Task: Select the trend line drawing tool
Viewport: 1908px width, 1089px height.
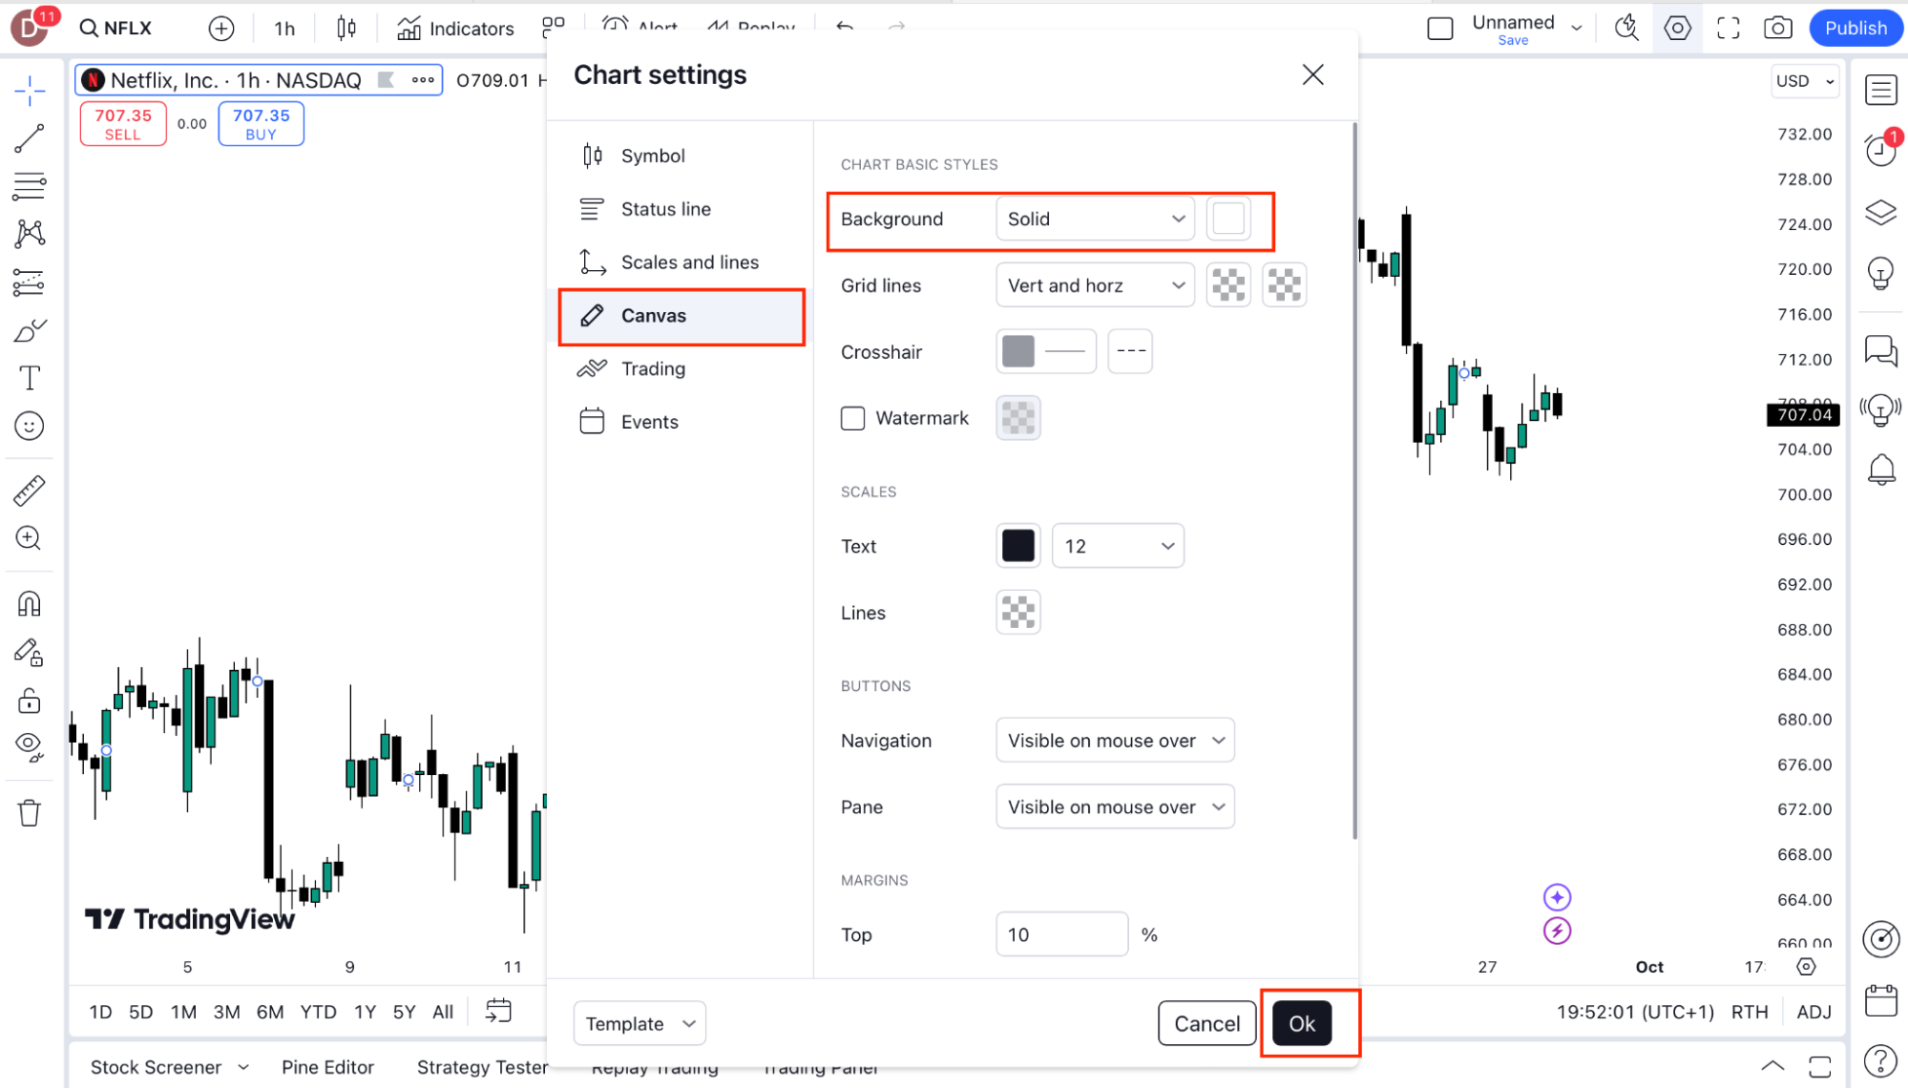Action: tap(29, 138)
